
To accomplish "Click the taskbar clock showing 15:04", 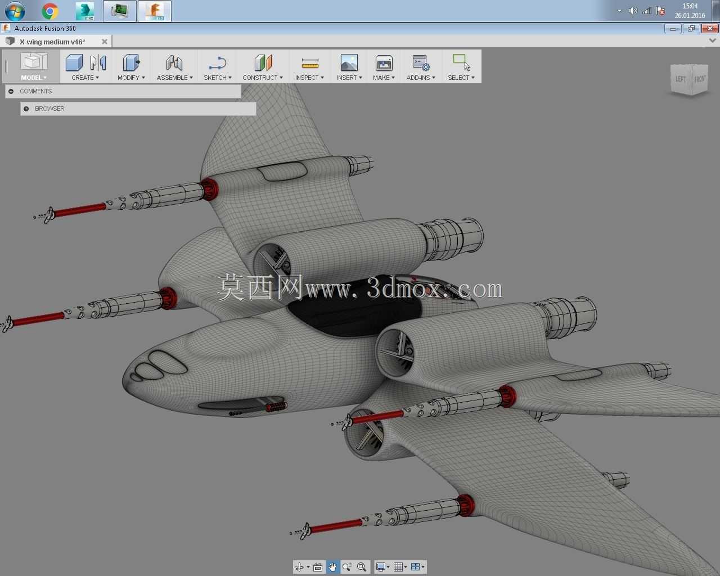I will click(x=690, y=11).
